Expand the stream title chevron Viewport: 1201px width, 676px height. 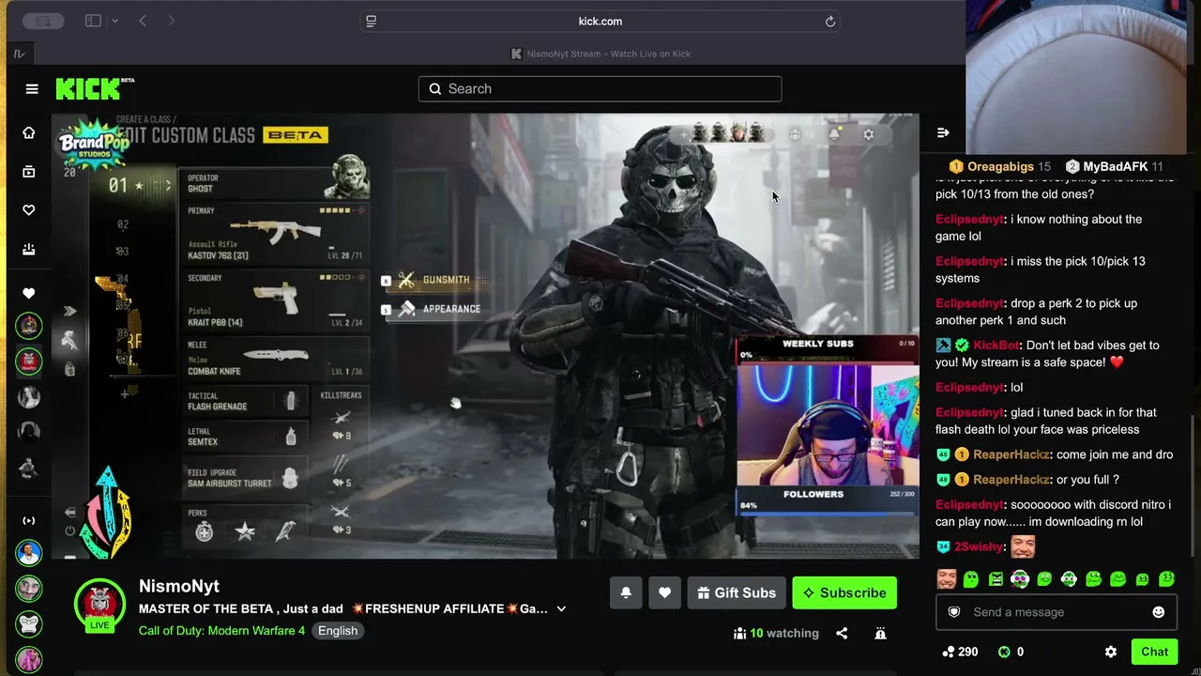[561, 608]
